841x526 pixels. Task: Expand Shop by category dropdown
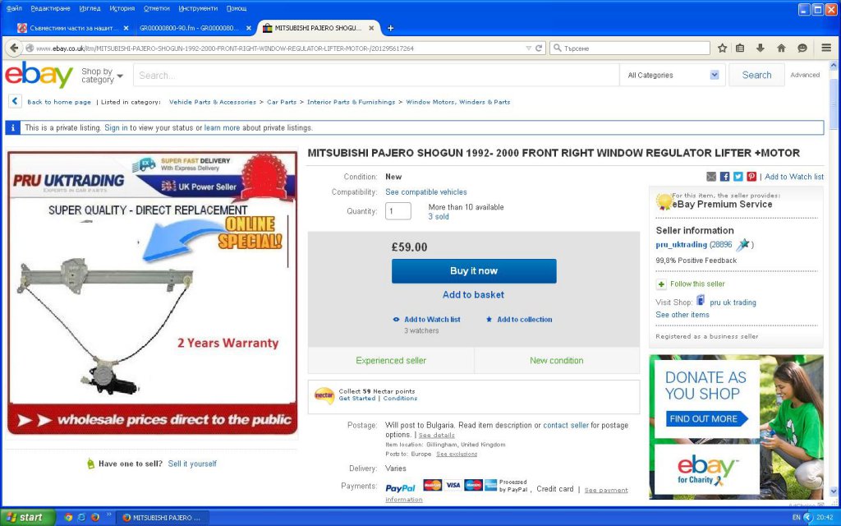coord(102,76)
